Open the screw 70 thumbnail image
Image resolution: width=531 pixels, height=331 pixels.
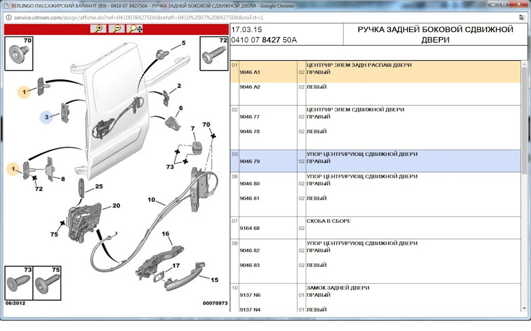(19, 54)
